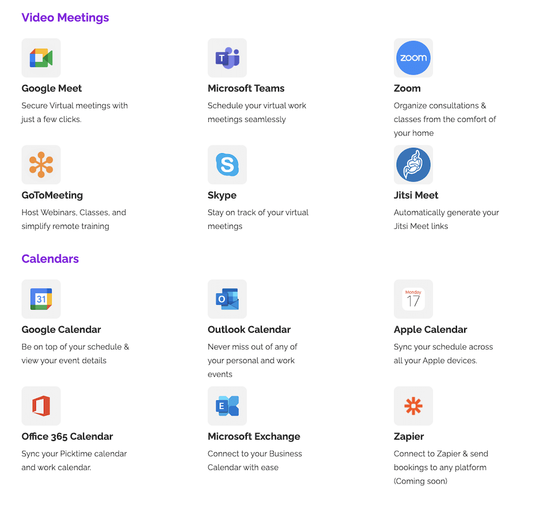Select the Google Calendar title text
533x505 pixels.
(x=61, y=330)
